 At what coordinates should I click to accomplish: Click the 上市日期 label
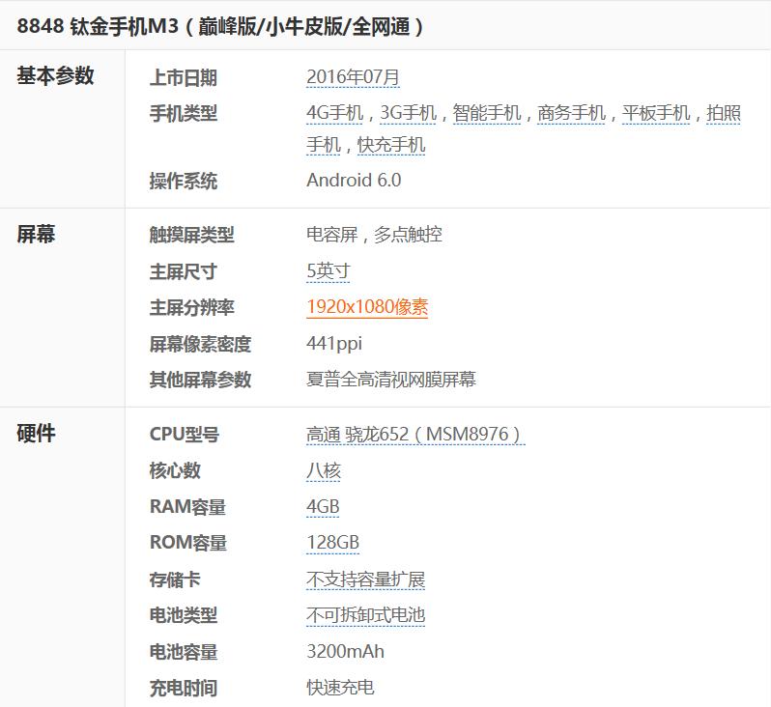coord(183,77)
